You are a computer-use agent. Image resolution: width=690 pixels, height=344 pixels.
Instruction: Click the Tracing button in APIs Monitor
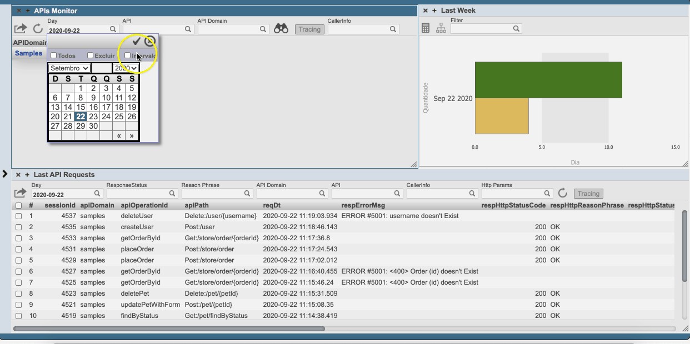tap(309, 29)
